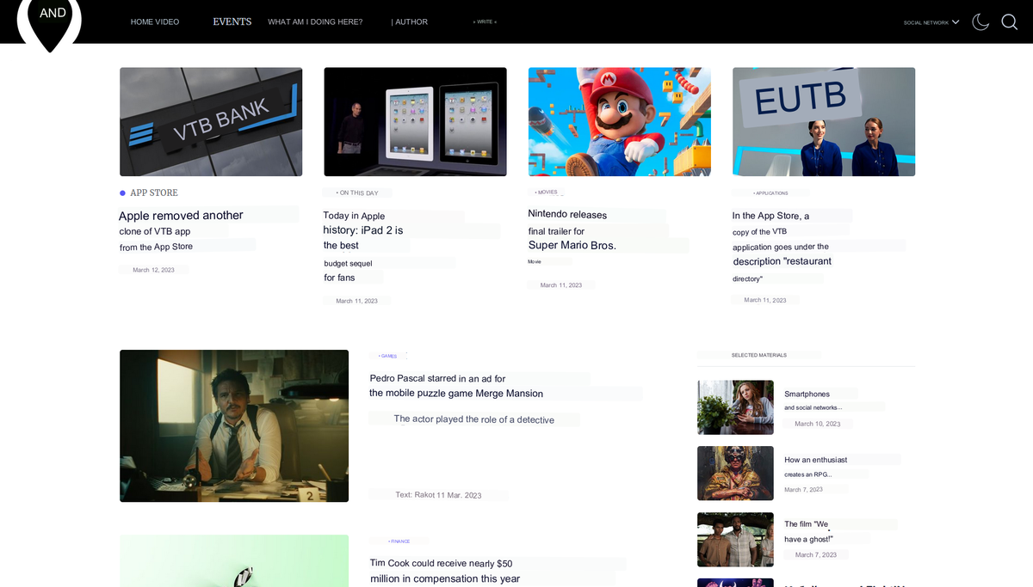Open the iPad 2 article thumbnail

click(415, 122)
